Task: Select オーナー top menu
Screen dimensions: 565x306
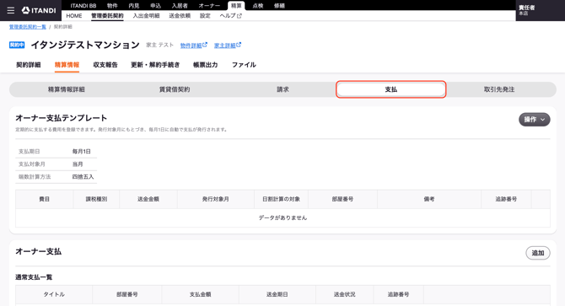Action: 209,6
